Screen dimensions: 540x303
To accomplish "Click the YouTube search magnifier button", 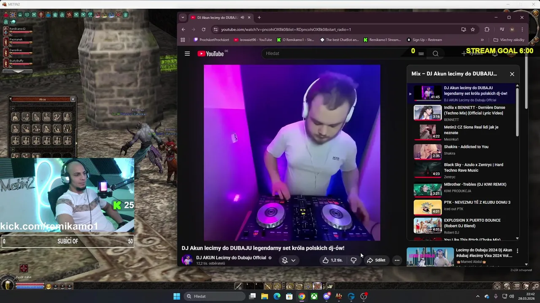I will click(435, 53).
